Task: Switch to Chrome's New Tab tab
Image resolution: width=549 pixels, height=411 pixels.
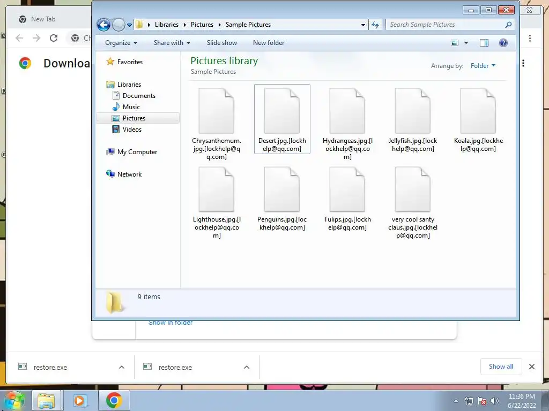Action: pos(43,19)
